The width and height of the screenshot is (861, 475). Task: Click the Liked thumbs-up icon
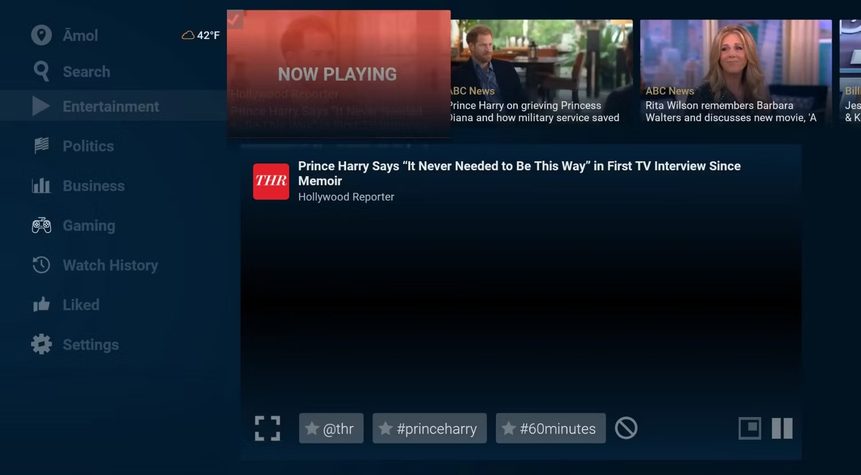point(41,305)
